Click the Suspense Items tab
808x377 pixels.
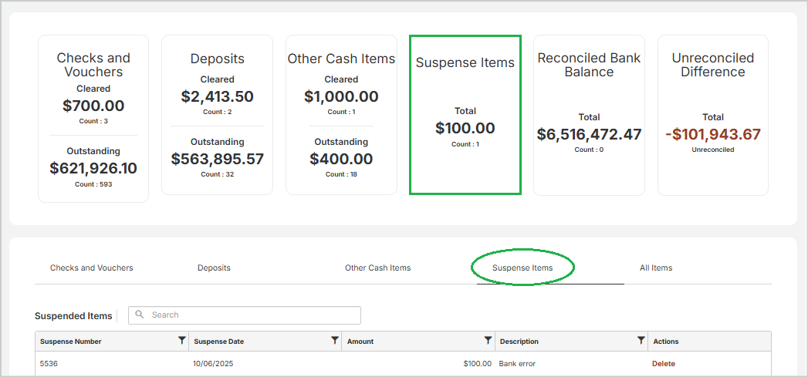coord(522,268)
